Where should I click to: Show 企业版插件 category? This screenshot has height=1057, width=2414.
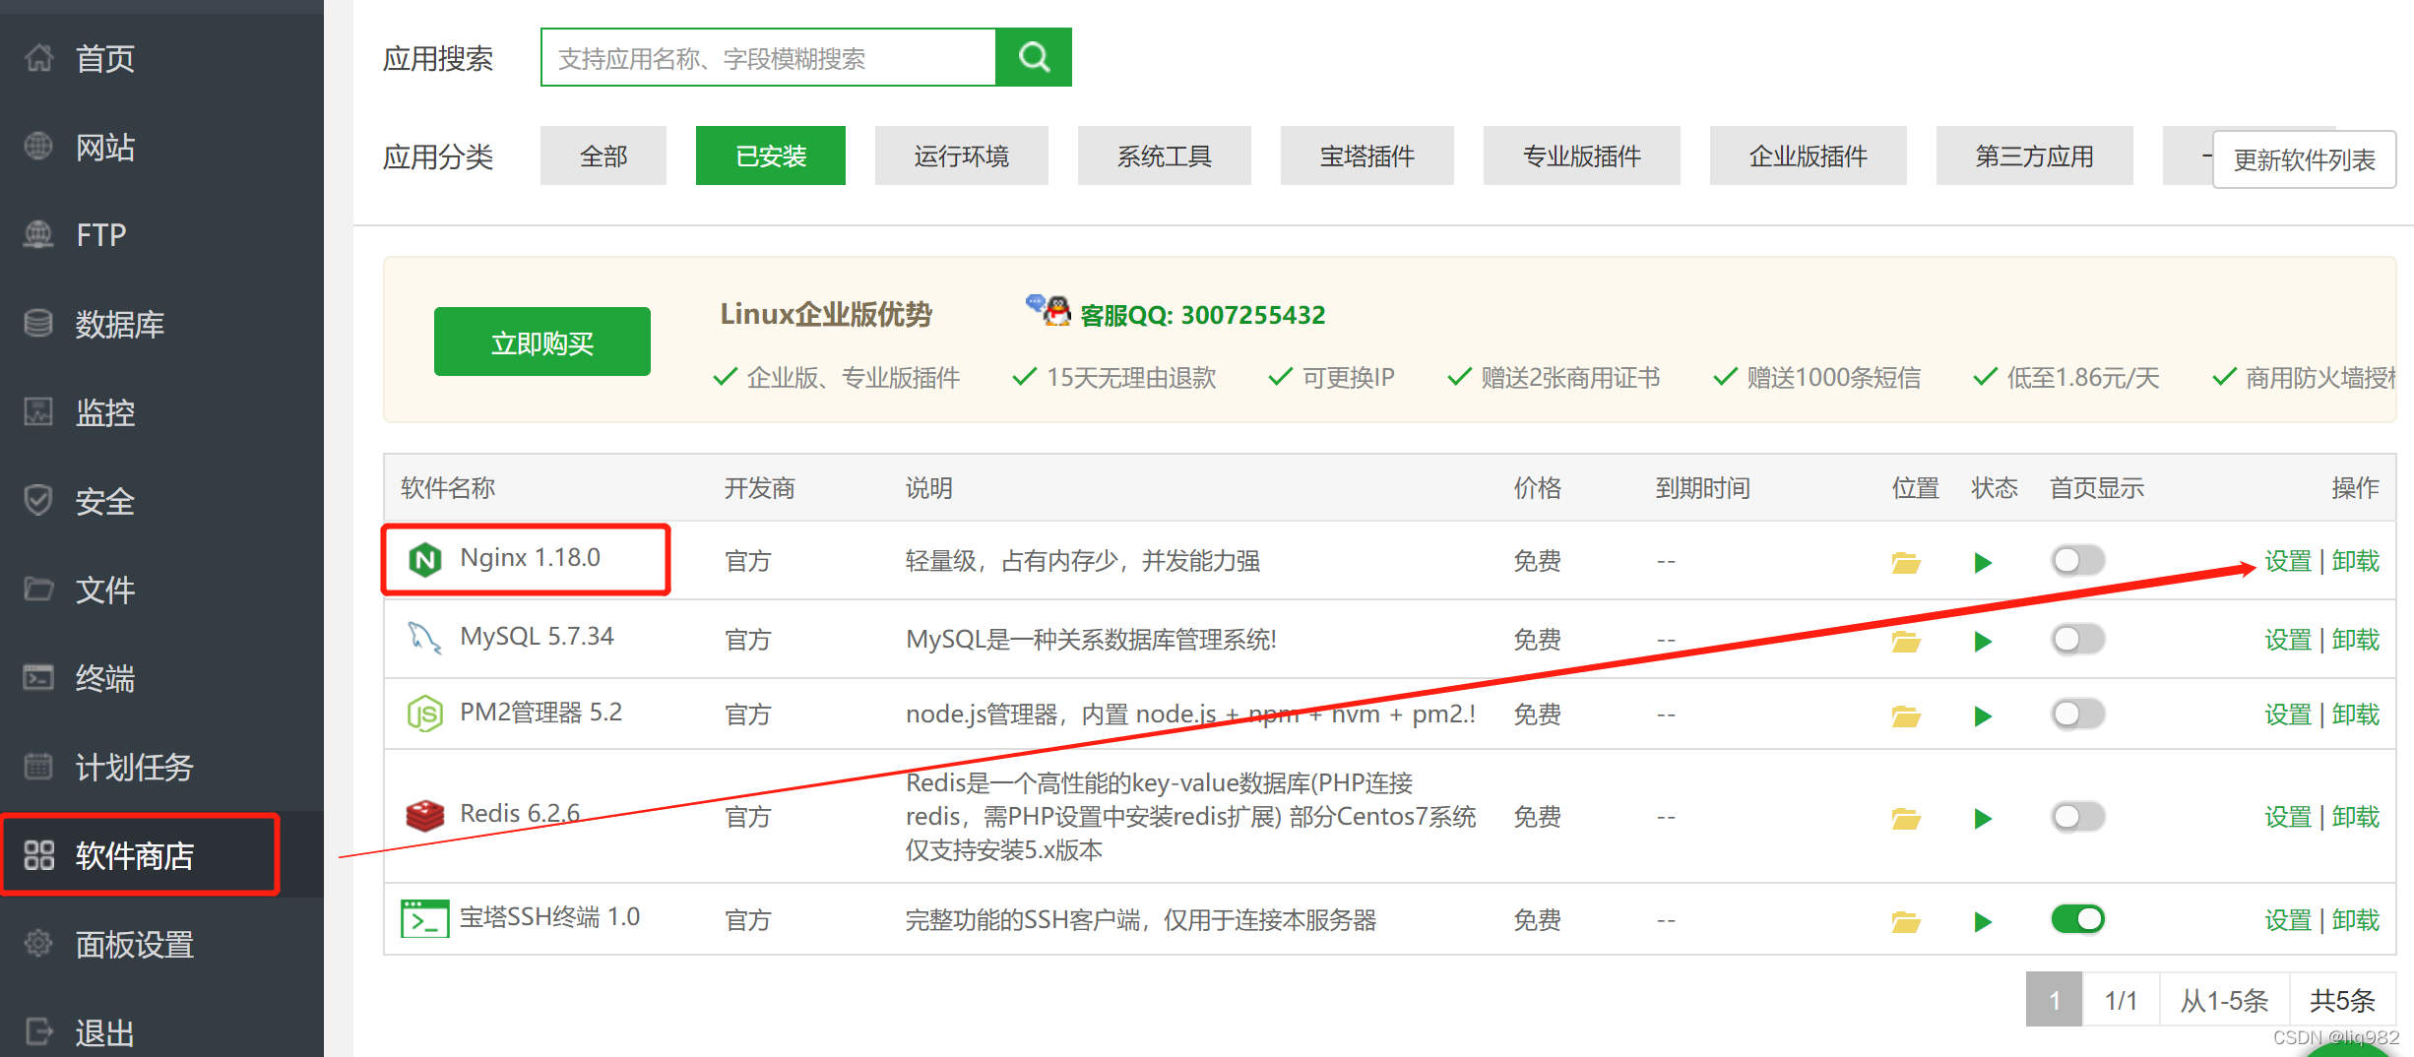tap(1809, 155)
